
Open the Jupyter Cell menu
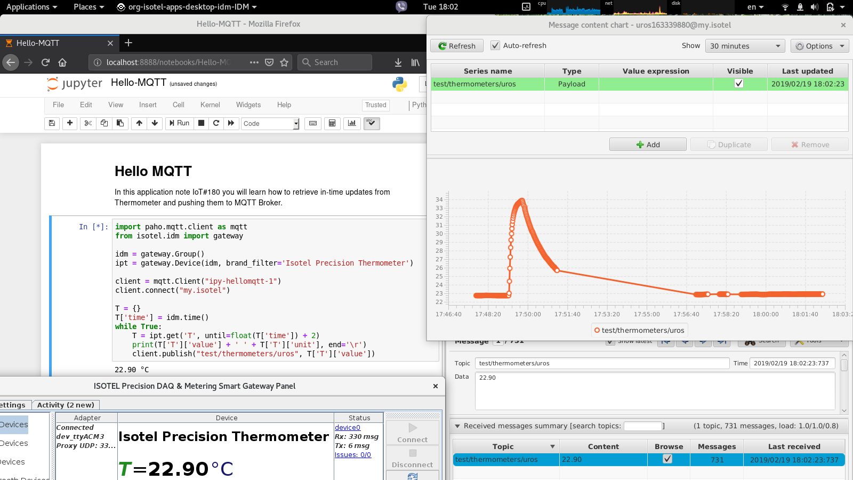tap(179, 105)
